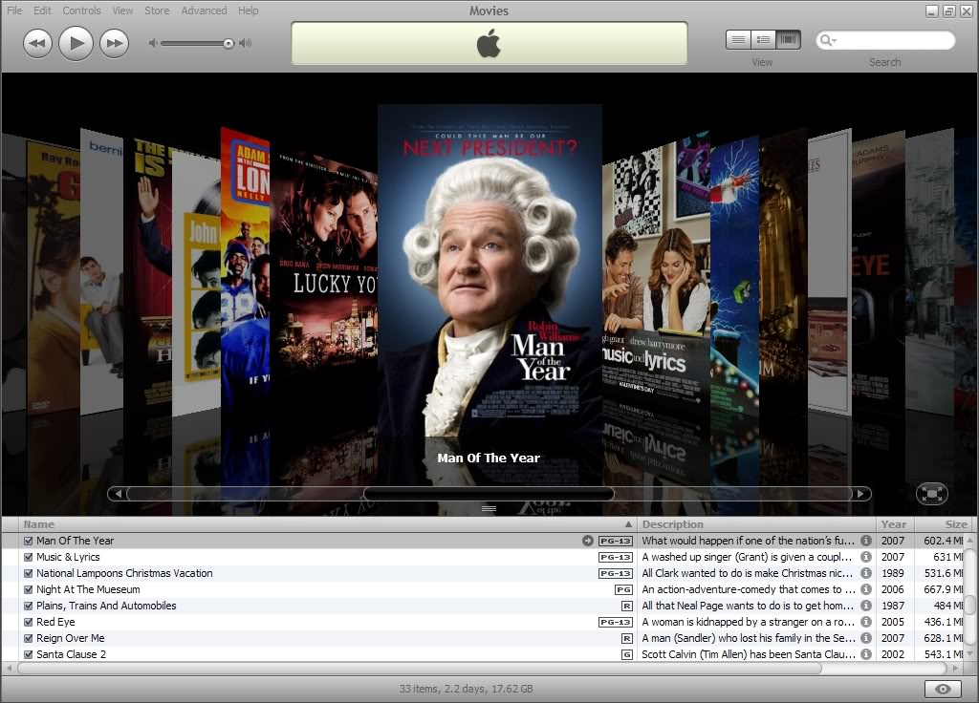Open the Help menu
The width and height of the screenshot is (979, 703).
(x=248, y=11)
